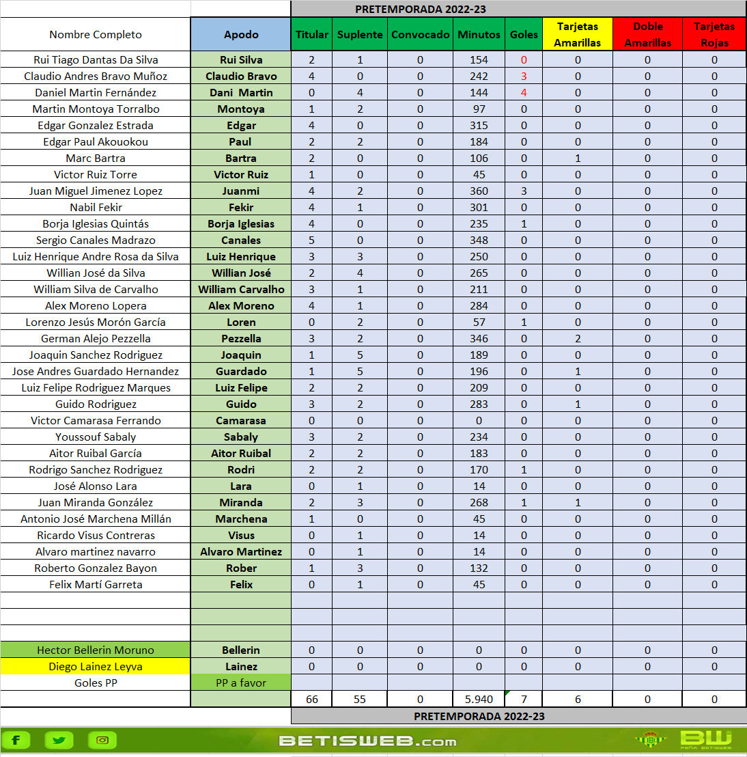Click the green Hector Bellerin Moruno cell

[96, 650]
